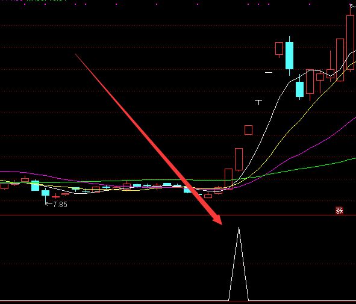Click the 7.85 low price label

click(x=60, y=205)
